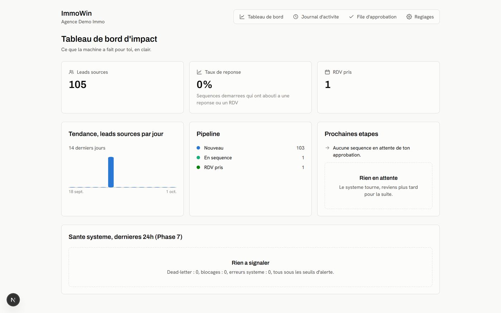
Task: Click the tall blue bar in the trend chart
Action: pyautogui.click(x=111, y=172)
